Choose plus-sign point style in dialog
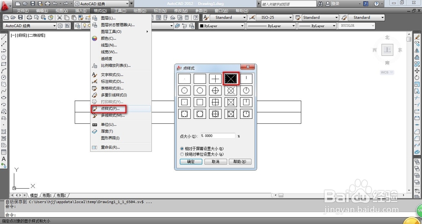Screen dimensions: 422x224 215,79
